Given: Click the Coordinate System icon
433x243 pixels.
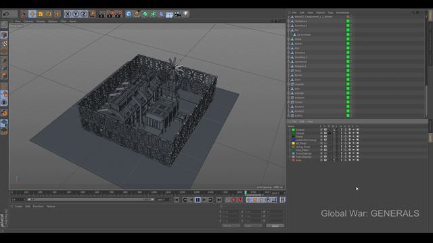Looking at the screenshot, I should (x=93, y=13).
